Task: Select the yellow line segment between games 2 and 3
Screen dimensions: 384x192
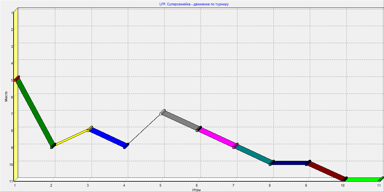Action: coord(71,138)
